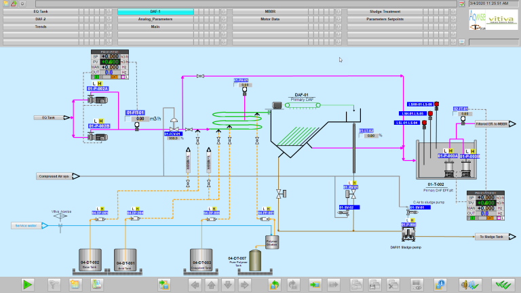Screen dimensions: 521x293
Task: Click the SP value in PID01-FIT-01 panel
Action: (x=110, y=56)
